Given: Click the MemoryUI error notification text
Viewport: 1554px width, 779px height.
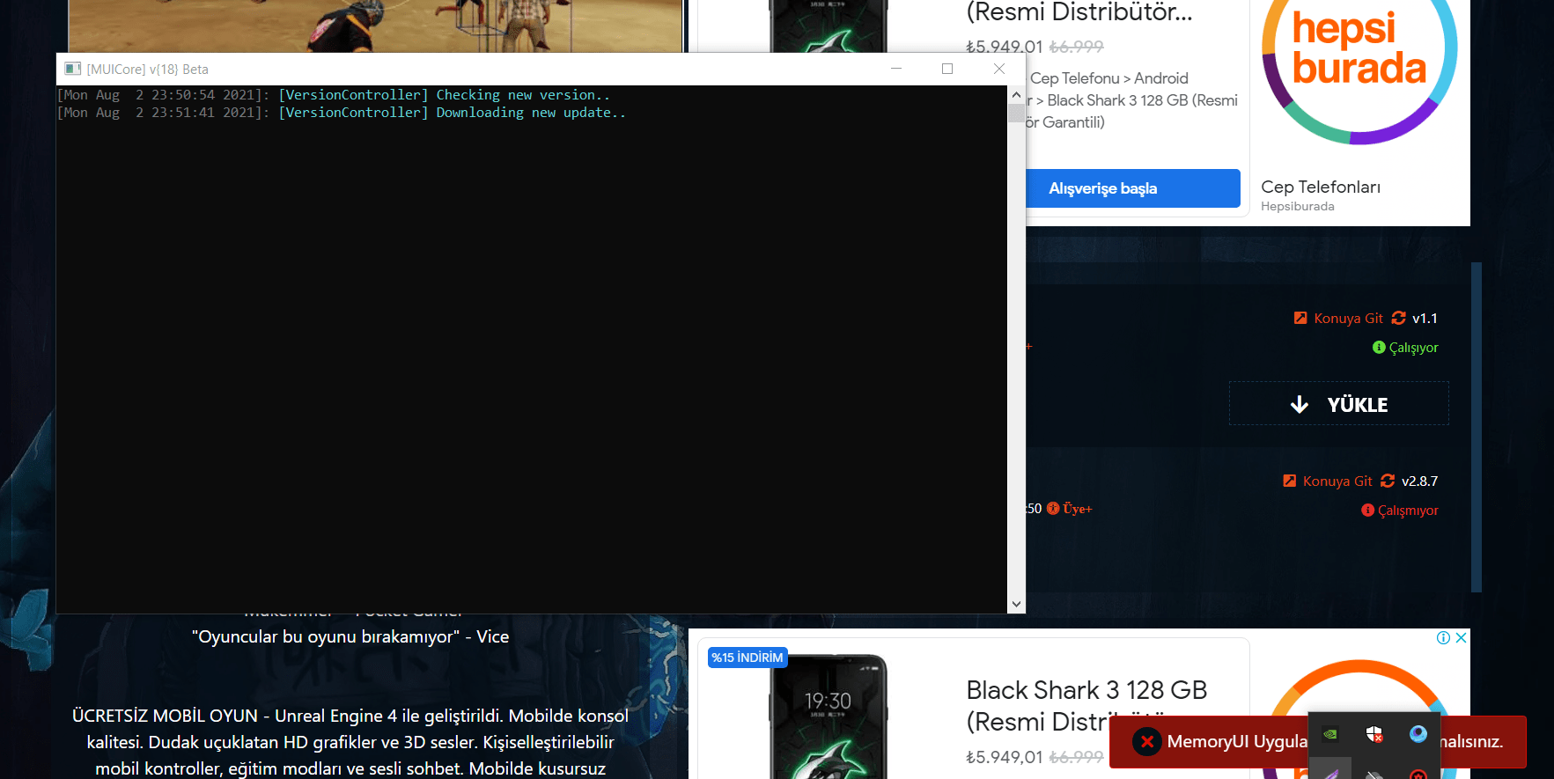Looking at the screenshot, I should tap(1237, 742).
